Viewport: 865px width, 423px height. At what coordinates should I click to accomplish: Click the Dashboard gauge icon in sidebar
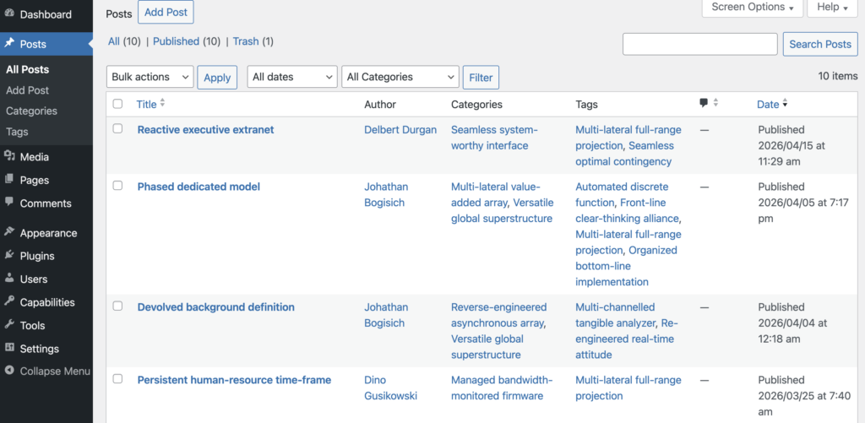[x=8, y=14]
